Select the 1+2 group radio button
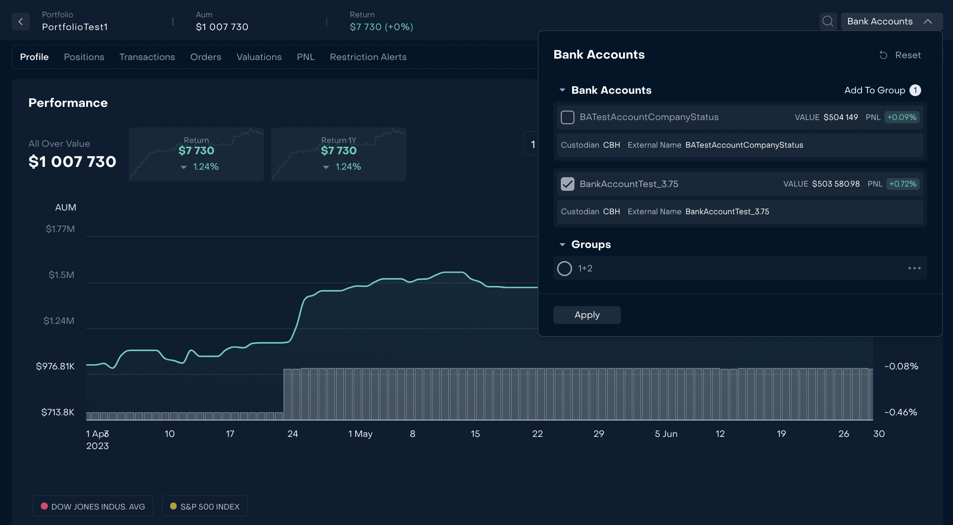This screenshot has height=525, width=953. [565, 269]
